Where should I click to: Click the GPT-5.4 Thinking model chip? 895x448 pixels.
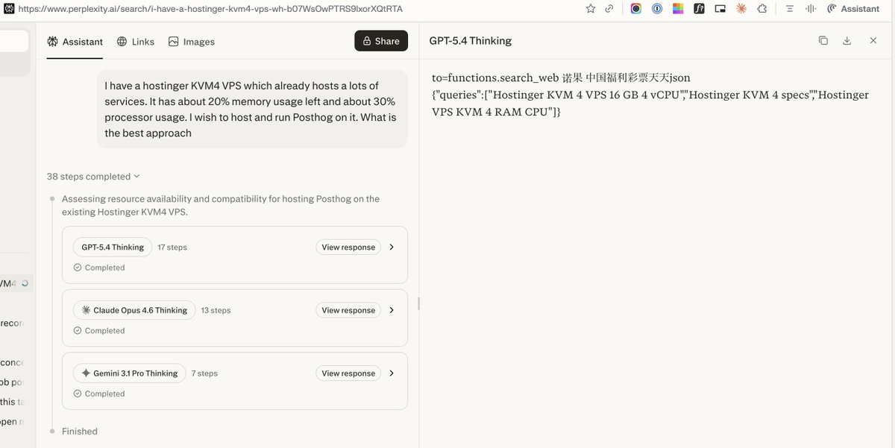tap(113, 247)
